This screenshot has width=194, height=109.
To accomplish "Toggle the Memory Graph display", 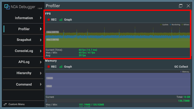I will [66, 67].
